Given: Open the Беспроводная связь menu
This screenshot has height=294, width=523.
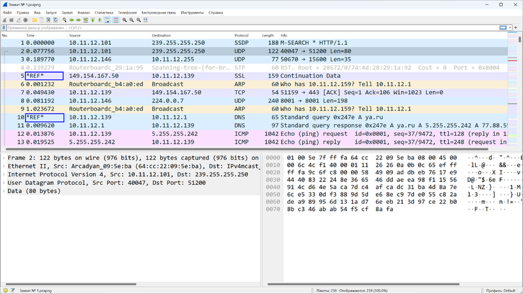Looking at the screenshot, I should (x=158, y=12).
